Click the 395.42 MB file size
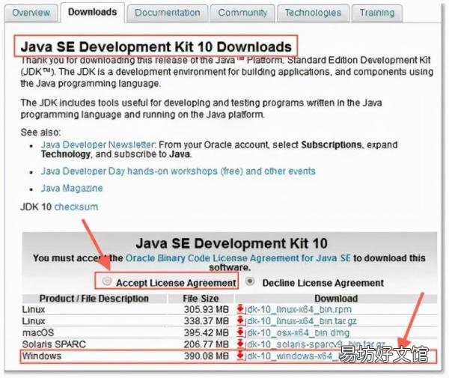The width and height of the screenshot is (449, 378). point(207,333)
